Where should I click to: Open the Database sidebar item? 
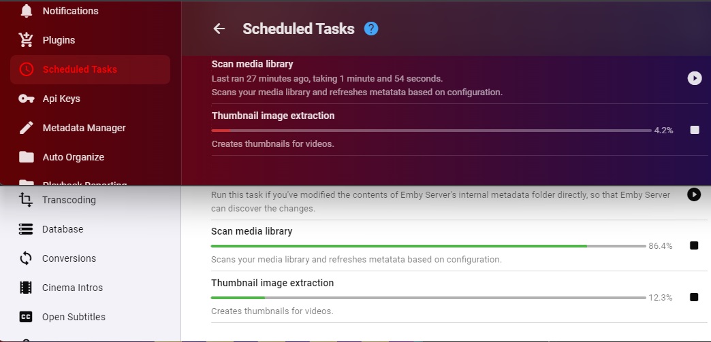click(x=63, y=229)
